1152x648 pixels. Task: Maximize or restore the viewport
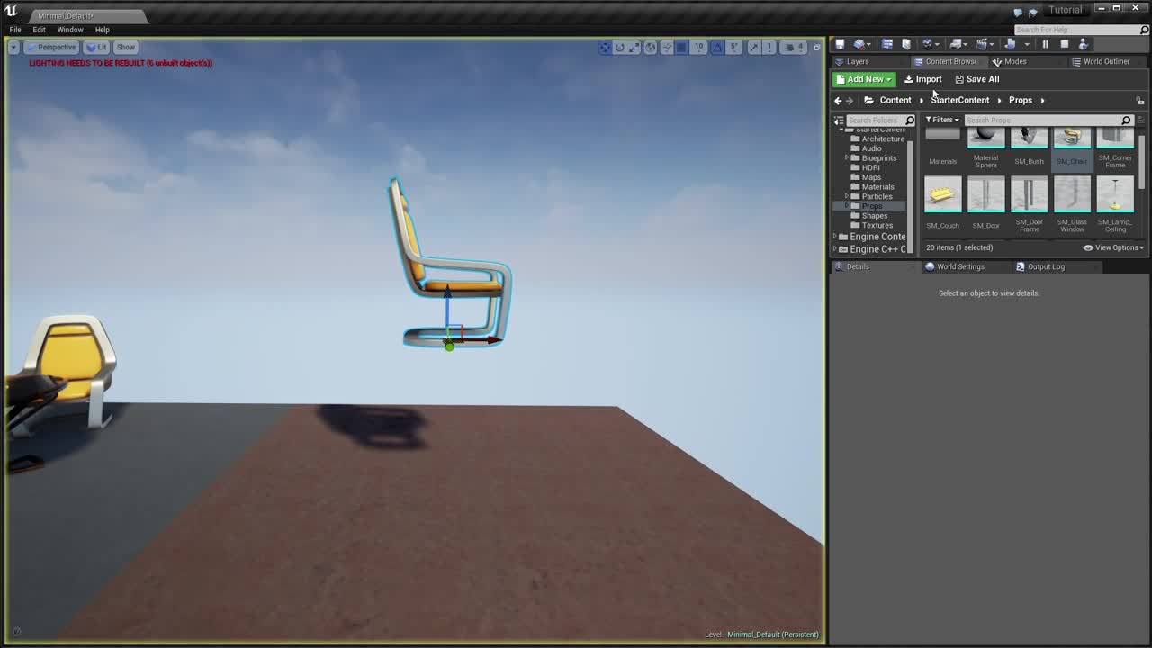(x=817, y=48)
